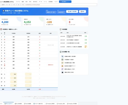Click the +5 difference value on day 4
The height and width of the screenshot is (105, 128).
pyautogui.click(x=40, y=45)
